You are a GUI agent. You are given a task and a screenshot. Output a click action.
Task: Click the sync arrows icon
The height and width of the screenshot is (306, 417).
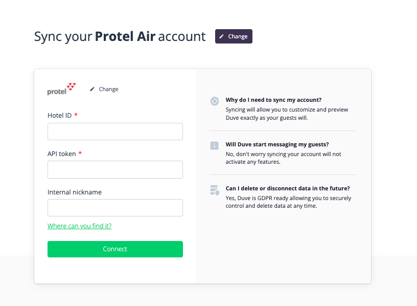(215, 101)
